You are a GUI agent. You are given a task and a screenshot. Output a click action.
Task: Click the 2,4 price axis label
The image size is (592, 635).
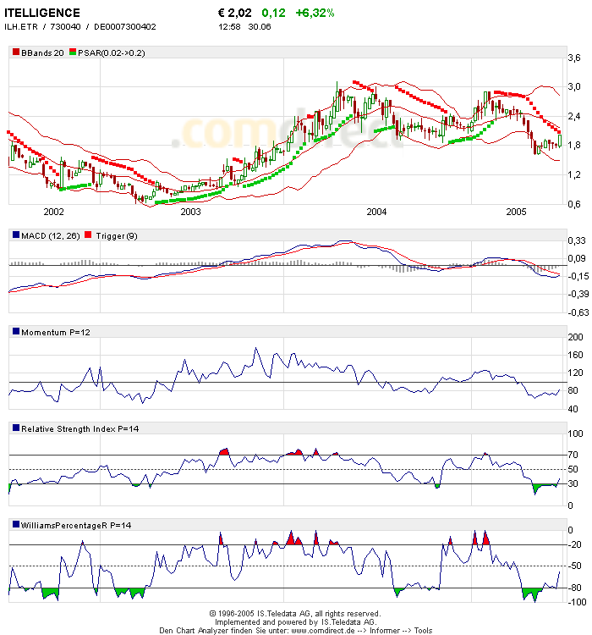pyautogui.click(x=574, y=117)
